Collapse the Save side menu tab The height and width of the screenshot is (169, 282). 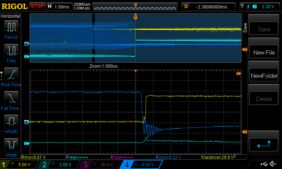[245, 26]
